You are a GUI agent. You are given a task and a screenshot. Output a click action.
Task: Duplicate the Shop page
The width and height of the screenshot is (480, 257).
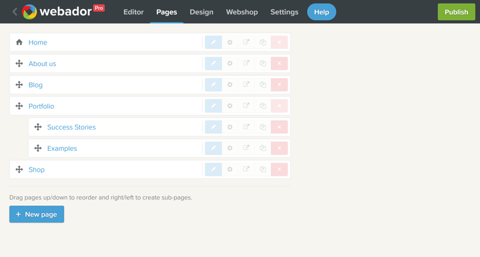tap(263, 170)
